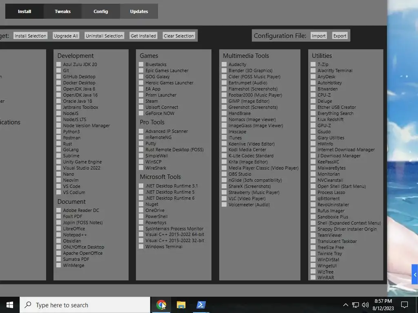Image resolution: width=418 pixels, height=313 pixels.
Task: Tick the Putty checkbox
Action: (141, 143)
